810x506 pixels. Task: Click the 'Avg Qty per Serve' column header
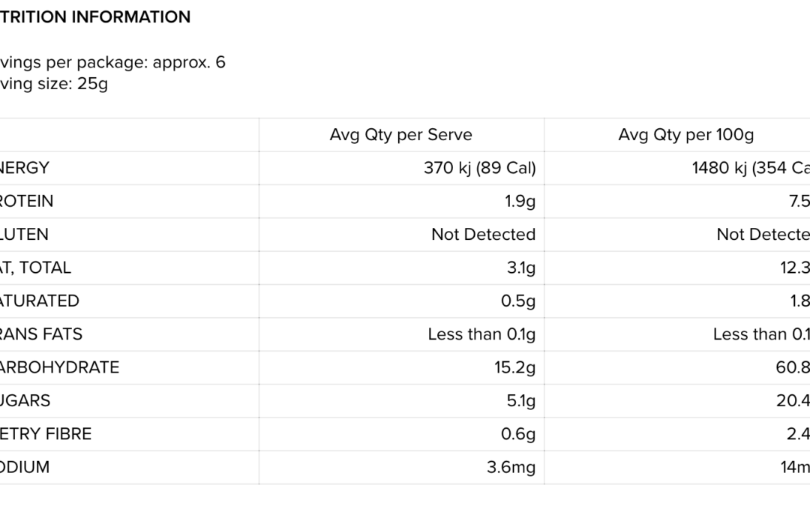coord(400,135)
